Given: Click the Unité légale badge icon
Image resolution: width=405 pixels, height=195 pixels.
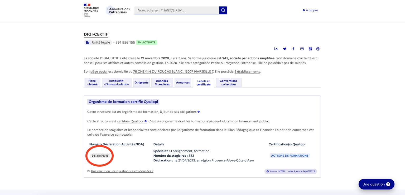Looking at the screenshot, I should [87, 42].
